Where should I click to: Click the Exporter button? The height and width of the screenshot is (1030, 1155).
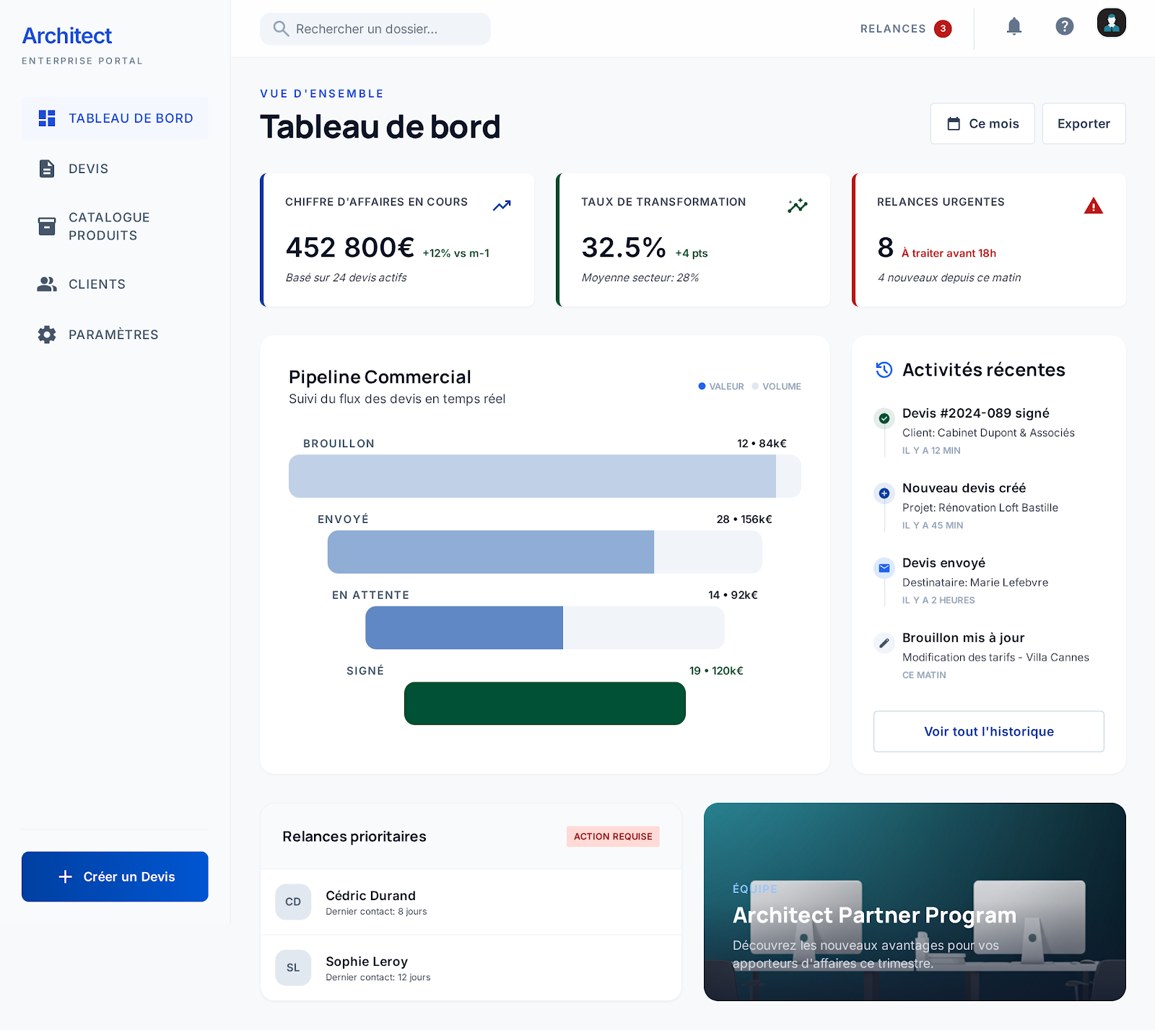(x=1083, y=123)
